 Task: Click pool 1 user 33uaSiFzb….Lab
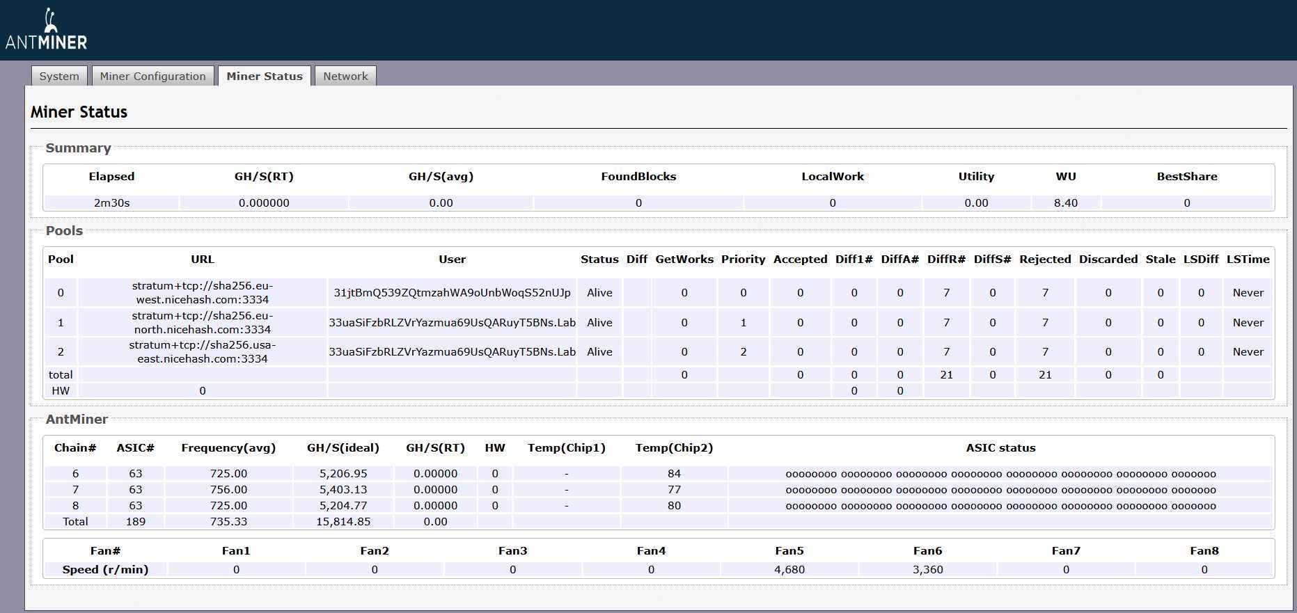pyautogui.click(x=452, y=322)
